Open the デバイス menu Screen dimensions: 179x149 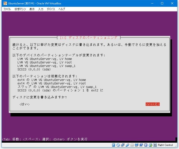(51, 9)
